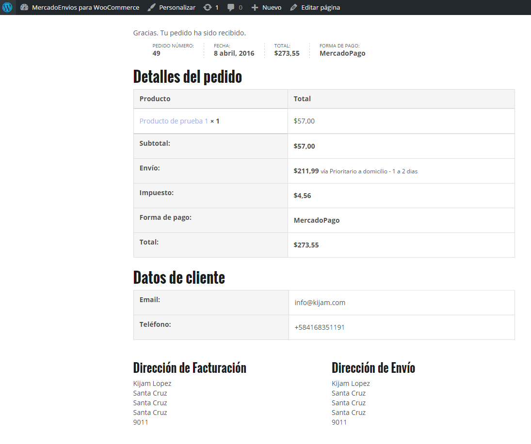Click the header total $273,55
The width and height of the screenshot is (531, 444).
287,53
